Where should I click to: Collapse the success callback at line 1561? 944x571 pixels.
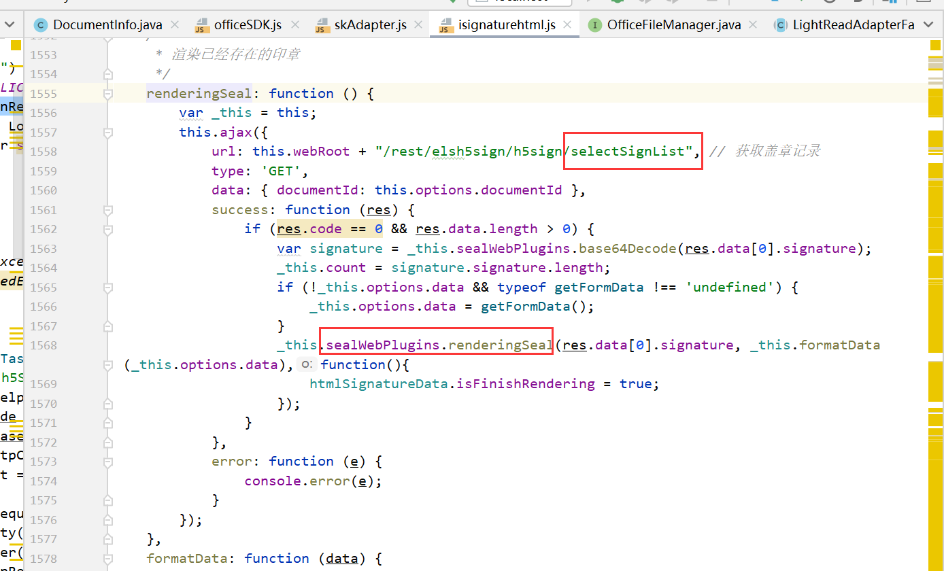(x=107, y=209)
